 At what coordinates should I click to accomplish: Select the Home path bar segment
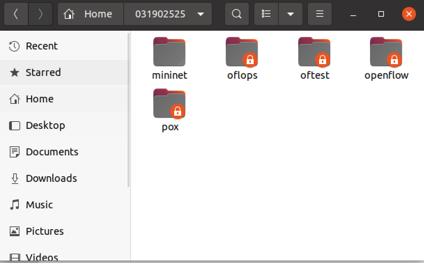coord(91,14)
